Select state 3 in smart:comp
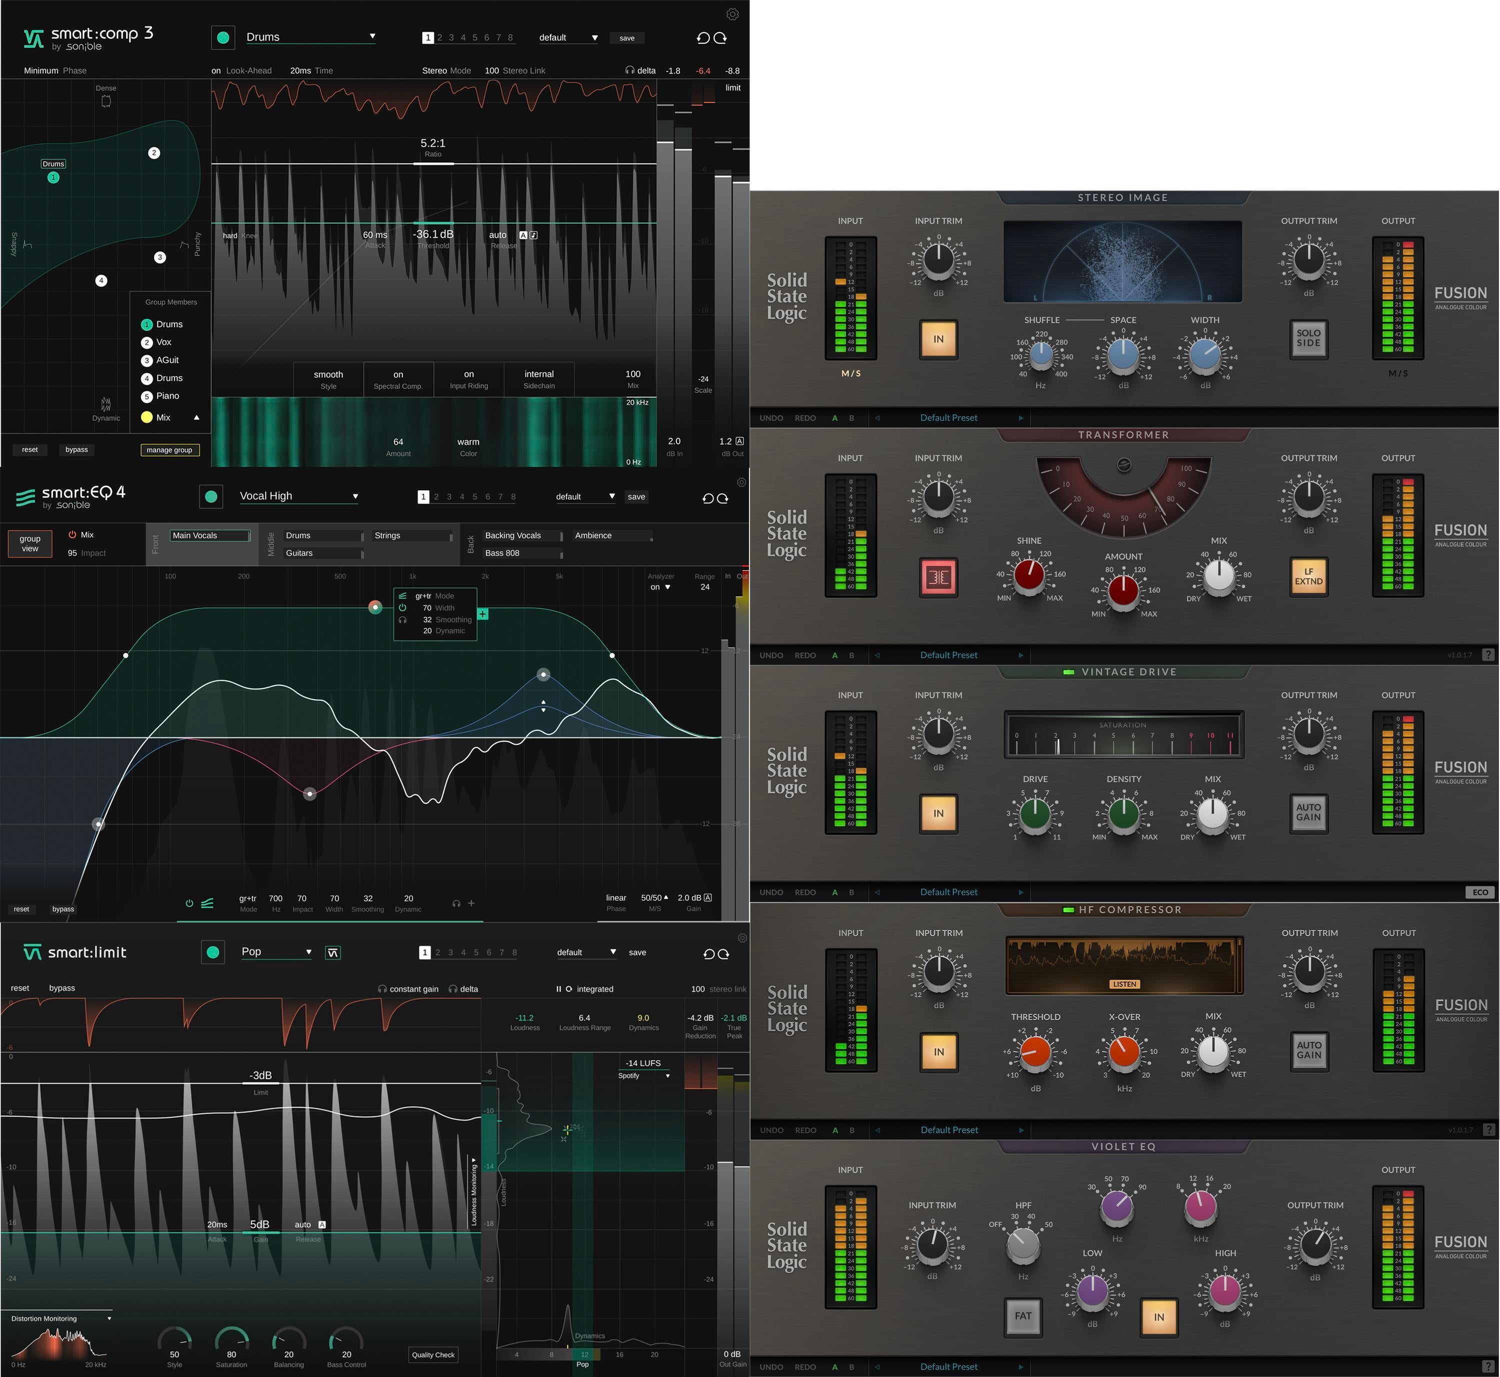The height and width of the screenshot is (1377, 1500). 451,37
